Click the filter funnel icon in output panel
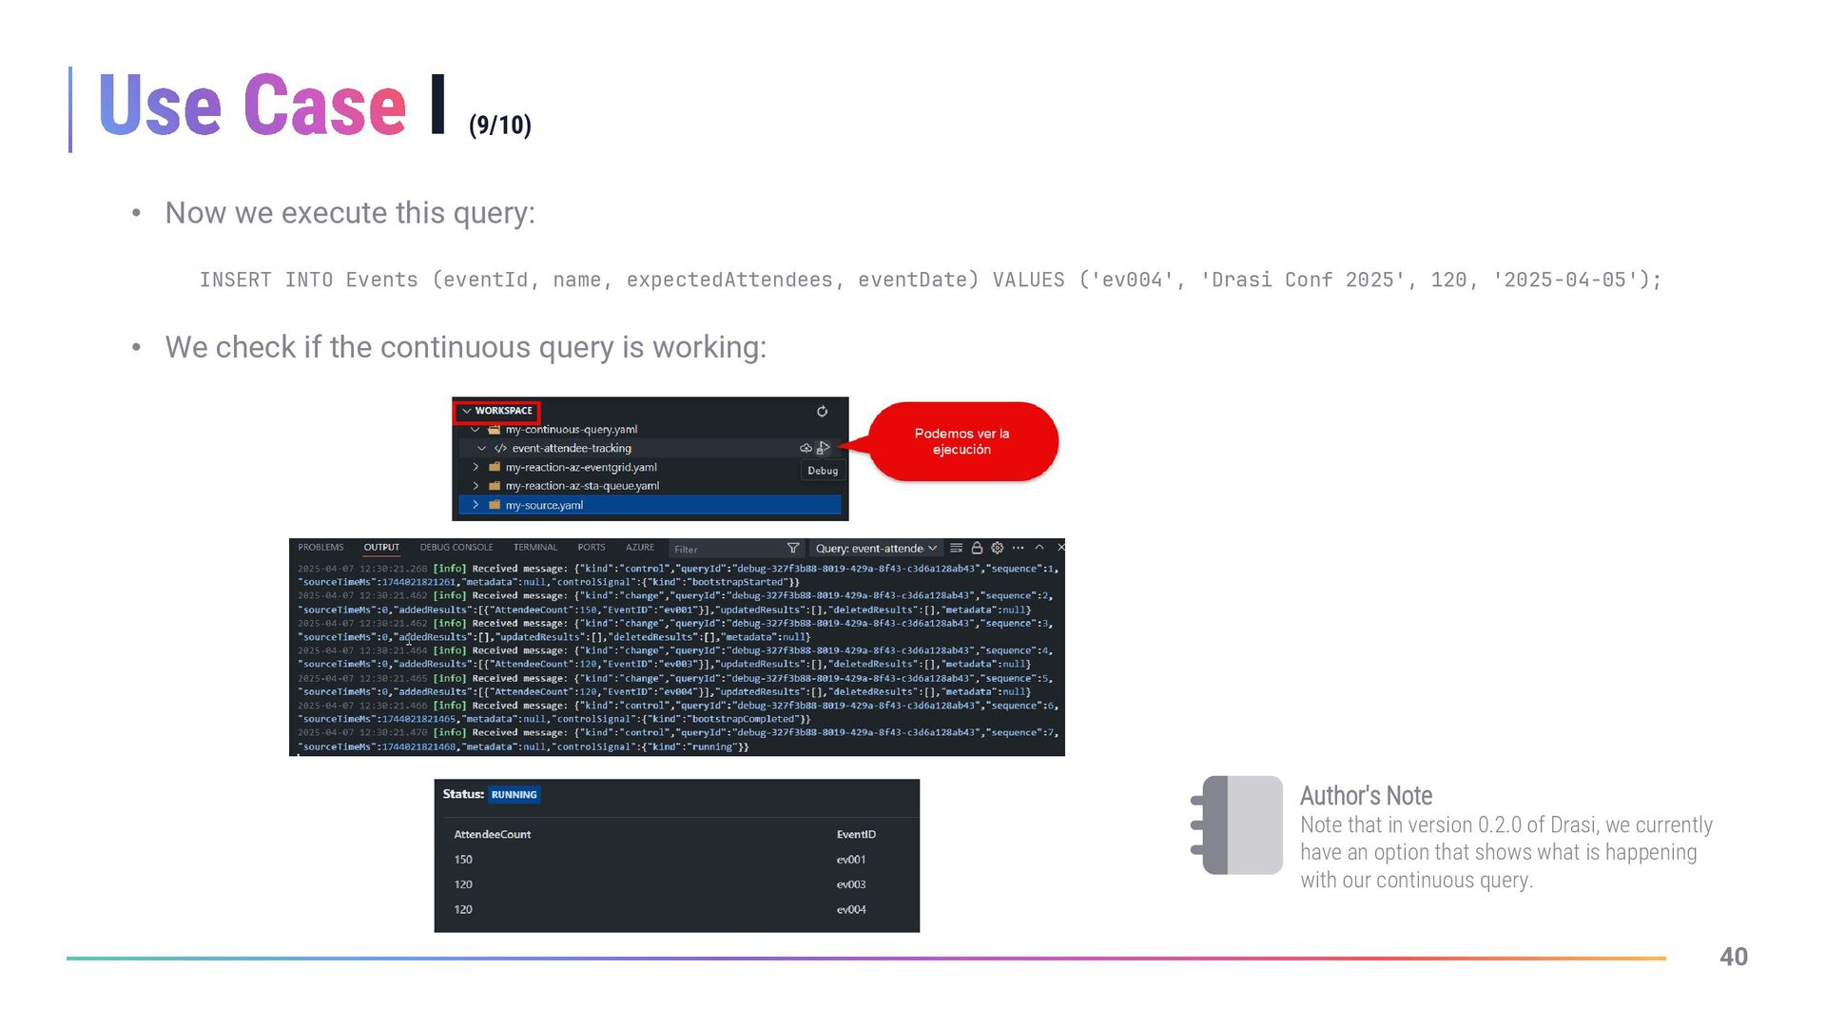The width and height of the screenshot is (1826, 1027). 793,549
